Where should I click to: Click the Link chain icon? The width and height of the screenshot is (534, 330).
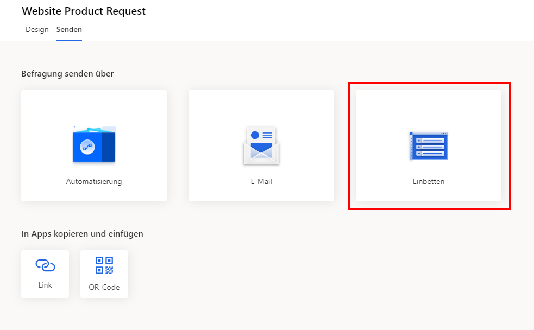coord(45,265)
